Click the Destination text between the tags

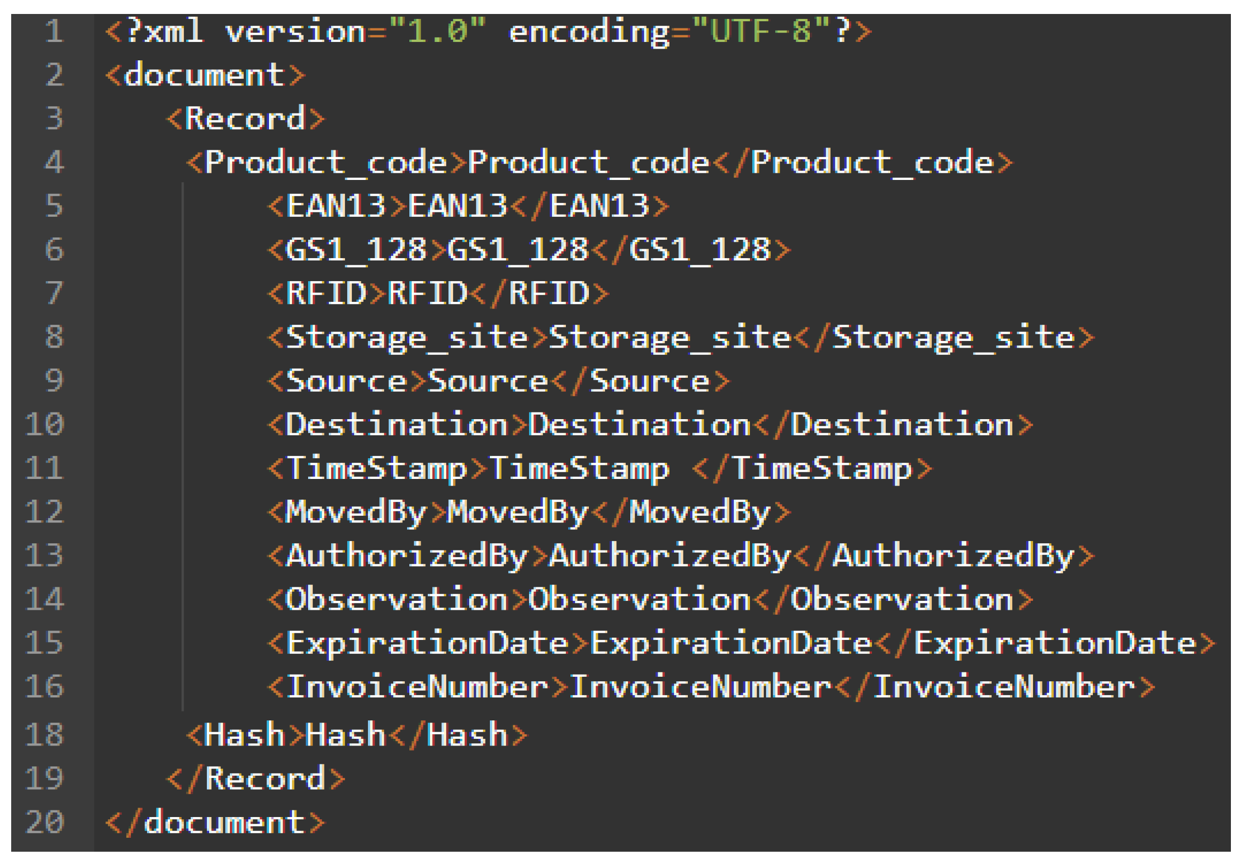(639, 425)
